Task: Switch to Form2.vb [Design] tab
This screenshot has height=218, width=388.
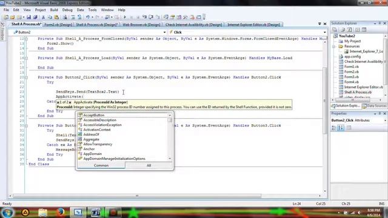Action: (x=58, y=25)
